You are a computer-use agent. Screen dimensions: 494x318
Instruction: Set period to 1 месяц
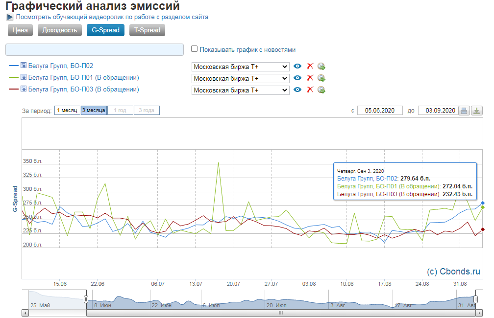67,111
